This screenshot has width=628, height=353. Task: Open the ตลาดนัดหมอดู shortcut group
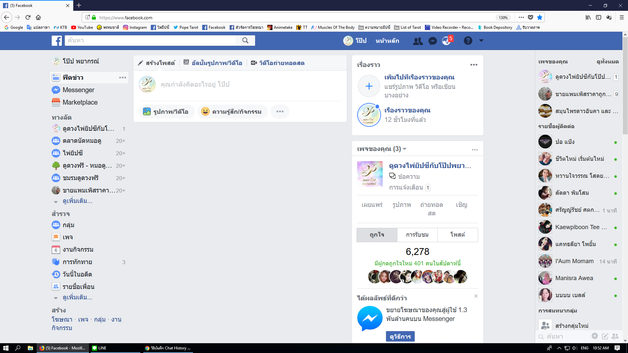(x=89, y=141)
